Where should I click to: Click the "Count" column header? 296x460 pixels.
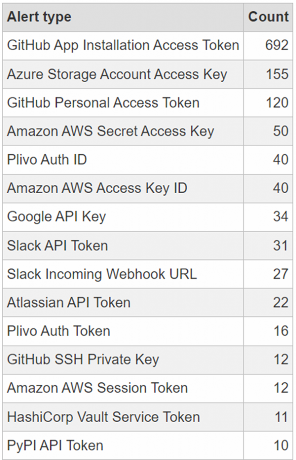(x=268, y=17)
